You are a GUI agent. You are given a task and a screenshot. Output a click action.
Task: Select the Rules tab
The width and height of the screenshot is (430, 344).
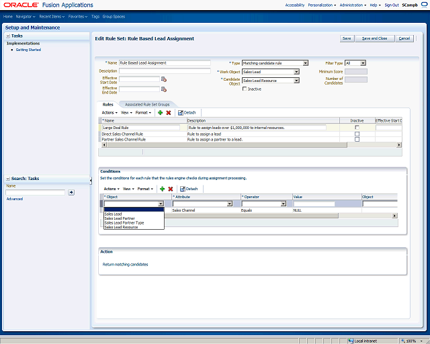coord(107,105)
